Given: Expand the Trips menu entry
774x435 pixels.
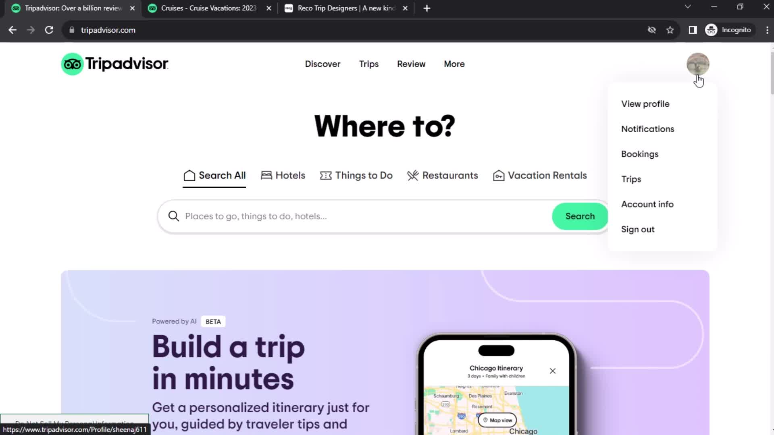Looking at the screenshot, I should (x=632, y=179).
